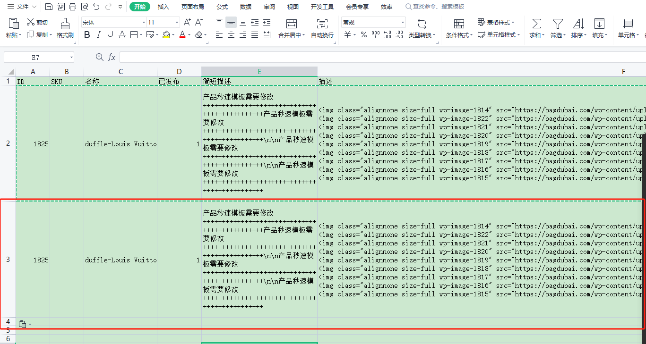Pick the red font color swatch
This screenshot has height=344, width=646.
click(183, 36)
